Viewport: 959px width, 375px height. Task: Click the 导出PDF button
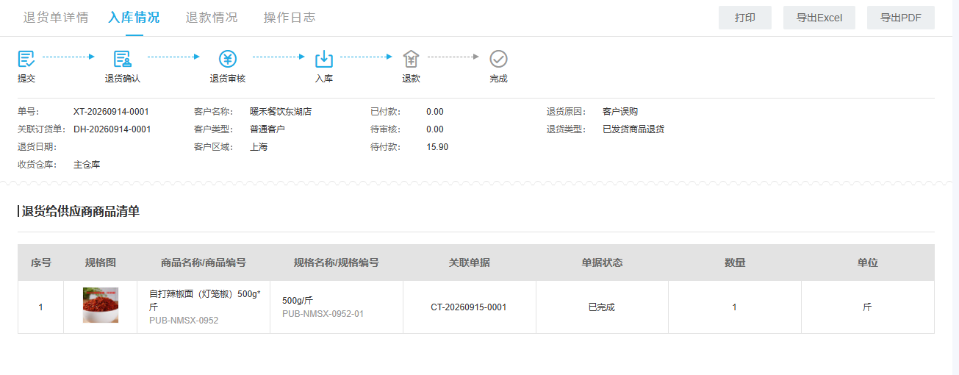pos(901,18)
